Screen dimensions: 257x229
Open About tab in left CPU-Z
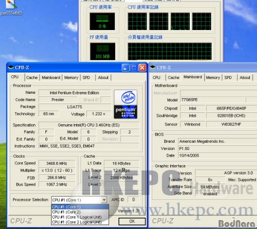coord(103,77)
